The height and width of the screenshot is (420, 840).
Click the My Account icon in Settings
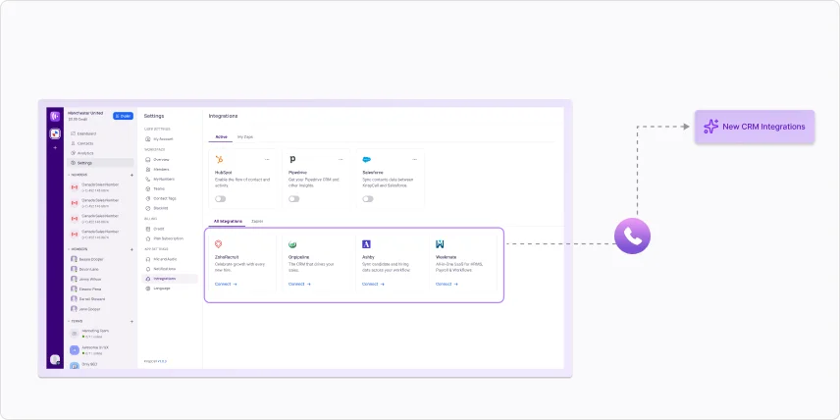(x=148, y=138)
